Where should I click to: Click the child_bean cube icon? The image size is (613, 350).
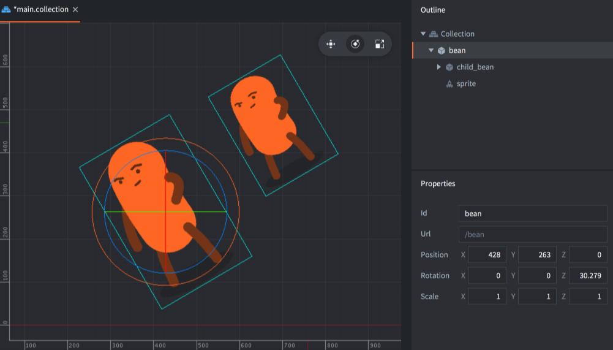[x=449, y=67]
